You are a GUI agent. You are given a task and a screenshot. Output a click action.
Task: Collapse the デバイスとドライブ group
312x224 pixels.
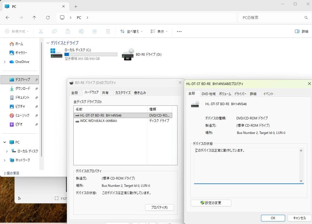(x=48, y=43)
